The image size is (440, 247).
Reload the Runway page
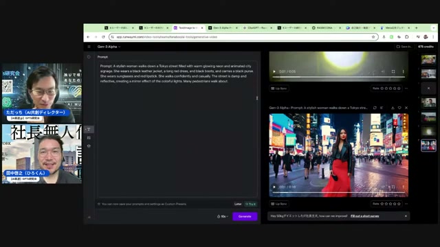click(x=103, y=37)
